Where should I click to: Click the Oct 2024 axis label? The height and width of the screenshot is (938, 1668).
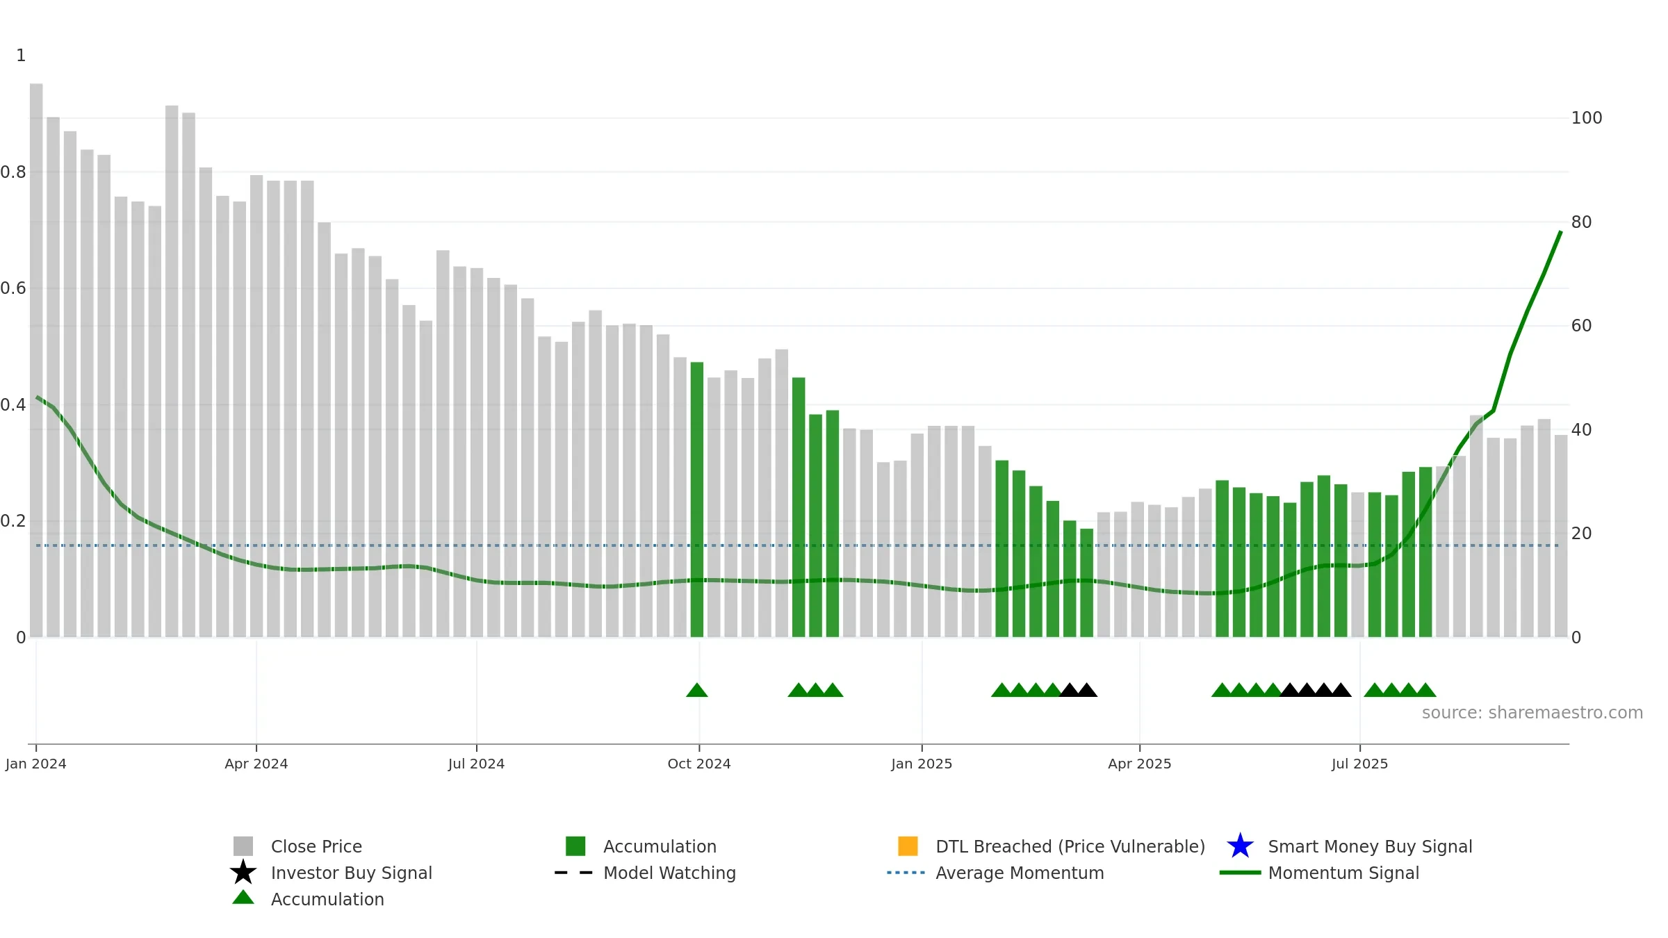(699, 764)
